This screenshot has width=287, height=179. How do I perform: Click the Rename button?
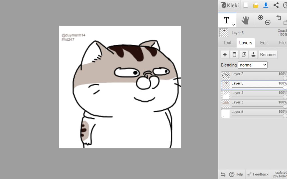(x=268, y=55)
